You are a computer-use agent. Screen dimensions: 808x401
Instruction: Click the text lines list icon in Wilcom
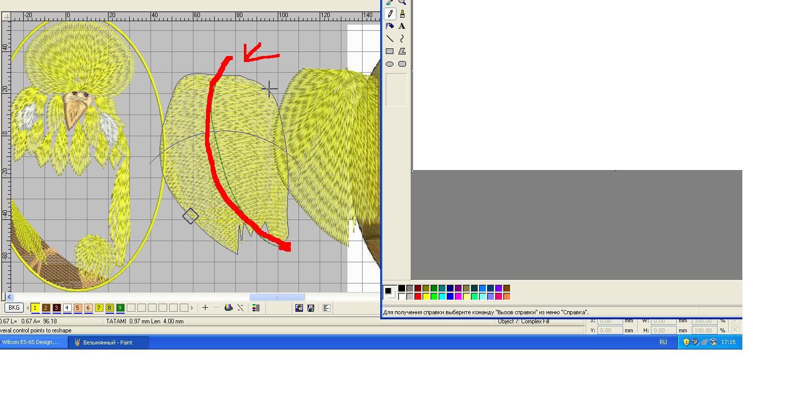click(326, 308)
